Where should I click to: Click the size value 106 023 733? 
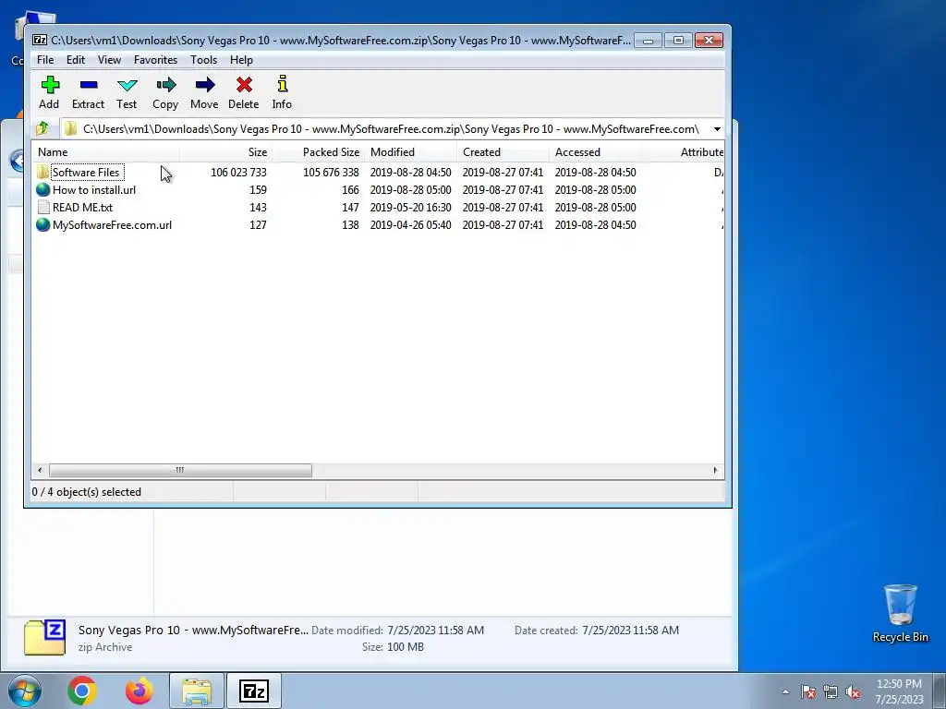click(238, 173)
